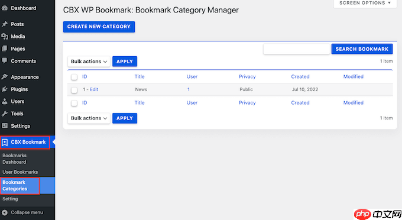Click the bottom Apply button
This screenshot has width=402, height=220.
click(x=125, y=118)
